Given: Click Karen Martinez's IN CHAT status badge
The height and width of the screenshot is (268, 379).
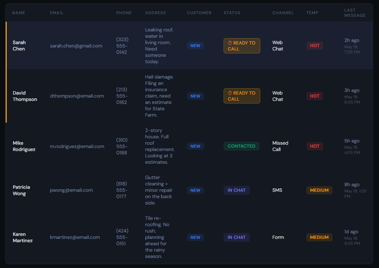Looking at the screenshot, I should click(x=237, y=237).
